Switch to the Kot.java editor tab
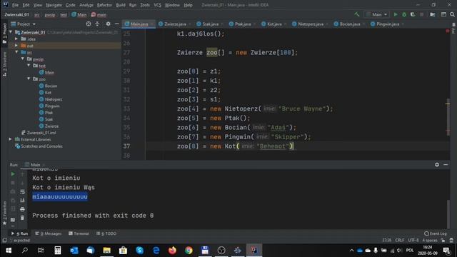The width and height of the screenshot is (457, 257). pyautogui.click(x=274, y=24)
